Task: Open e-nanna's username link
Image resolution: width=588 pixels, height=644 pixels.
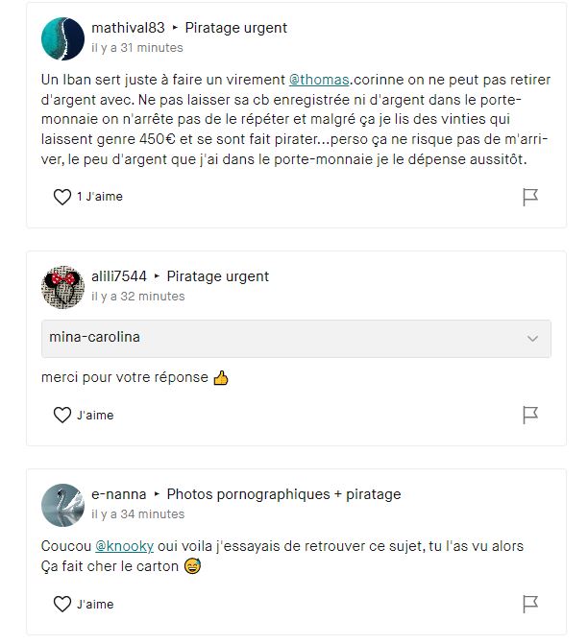Action: [118, 494]
